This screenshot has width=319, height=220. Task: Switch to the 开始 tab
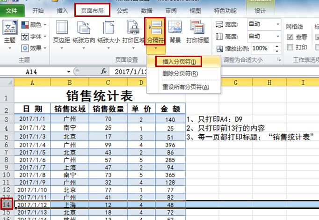tap(38, 11)
